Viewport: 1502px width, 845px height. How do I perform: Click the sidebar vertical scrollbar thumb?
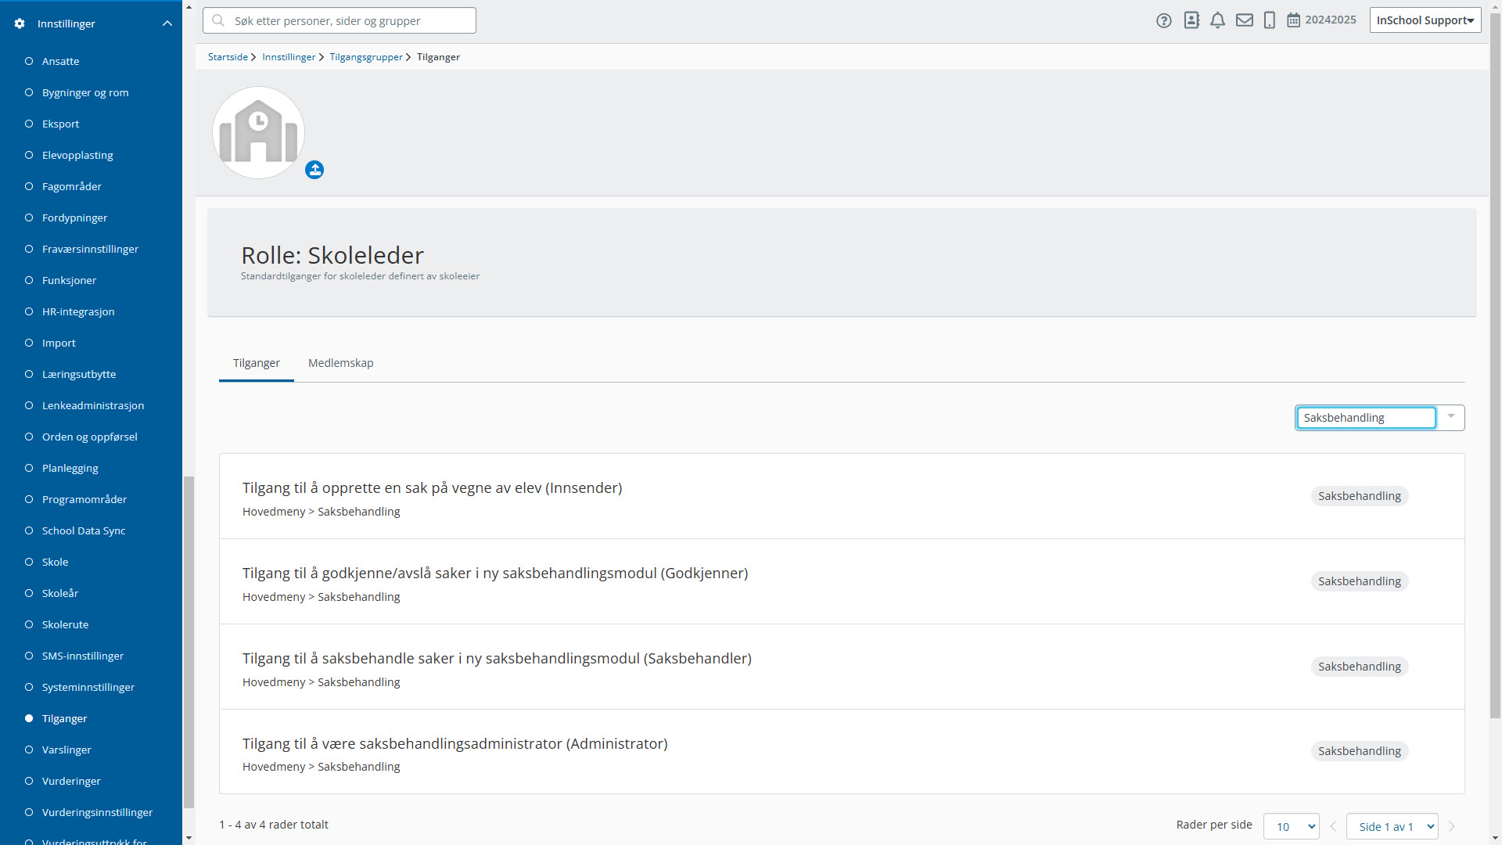188,642
